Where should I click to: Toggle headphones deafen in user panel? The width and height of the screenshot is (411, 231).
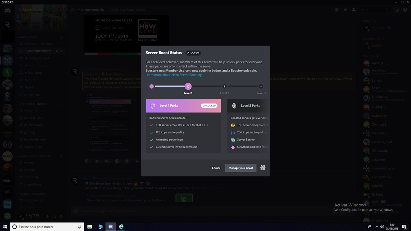click(54, 216)
